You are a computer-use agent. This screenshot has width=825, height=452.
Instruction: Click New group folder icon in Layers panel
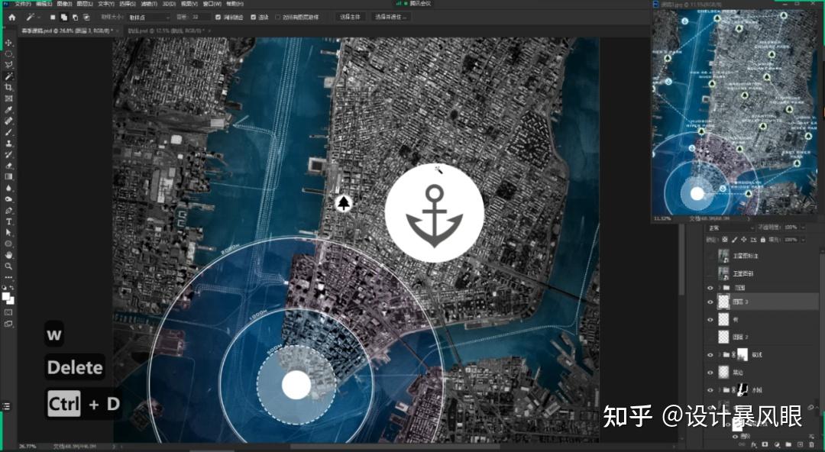tap(788, 445)
